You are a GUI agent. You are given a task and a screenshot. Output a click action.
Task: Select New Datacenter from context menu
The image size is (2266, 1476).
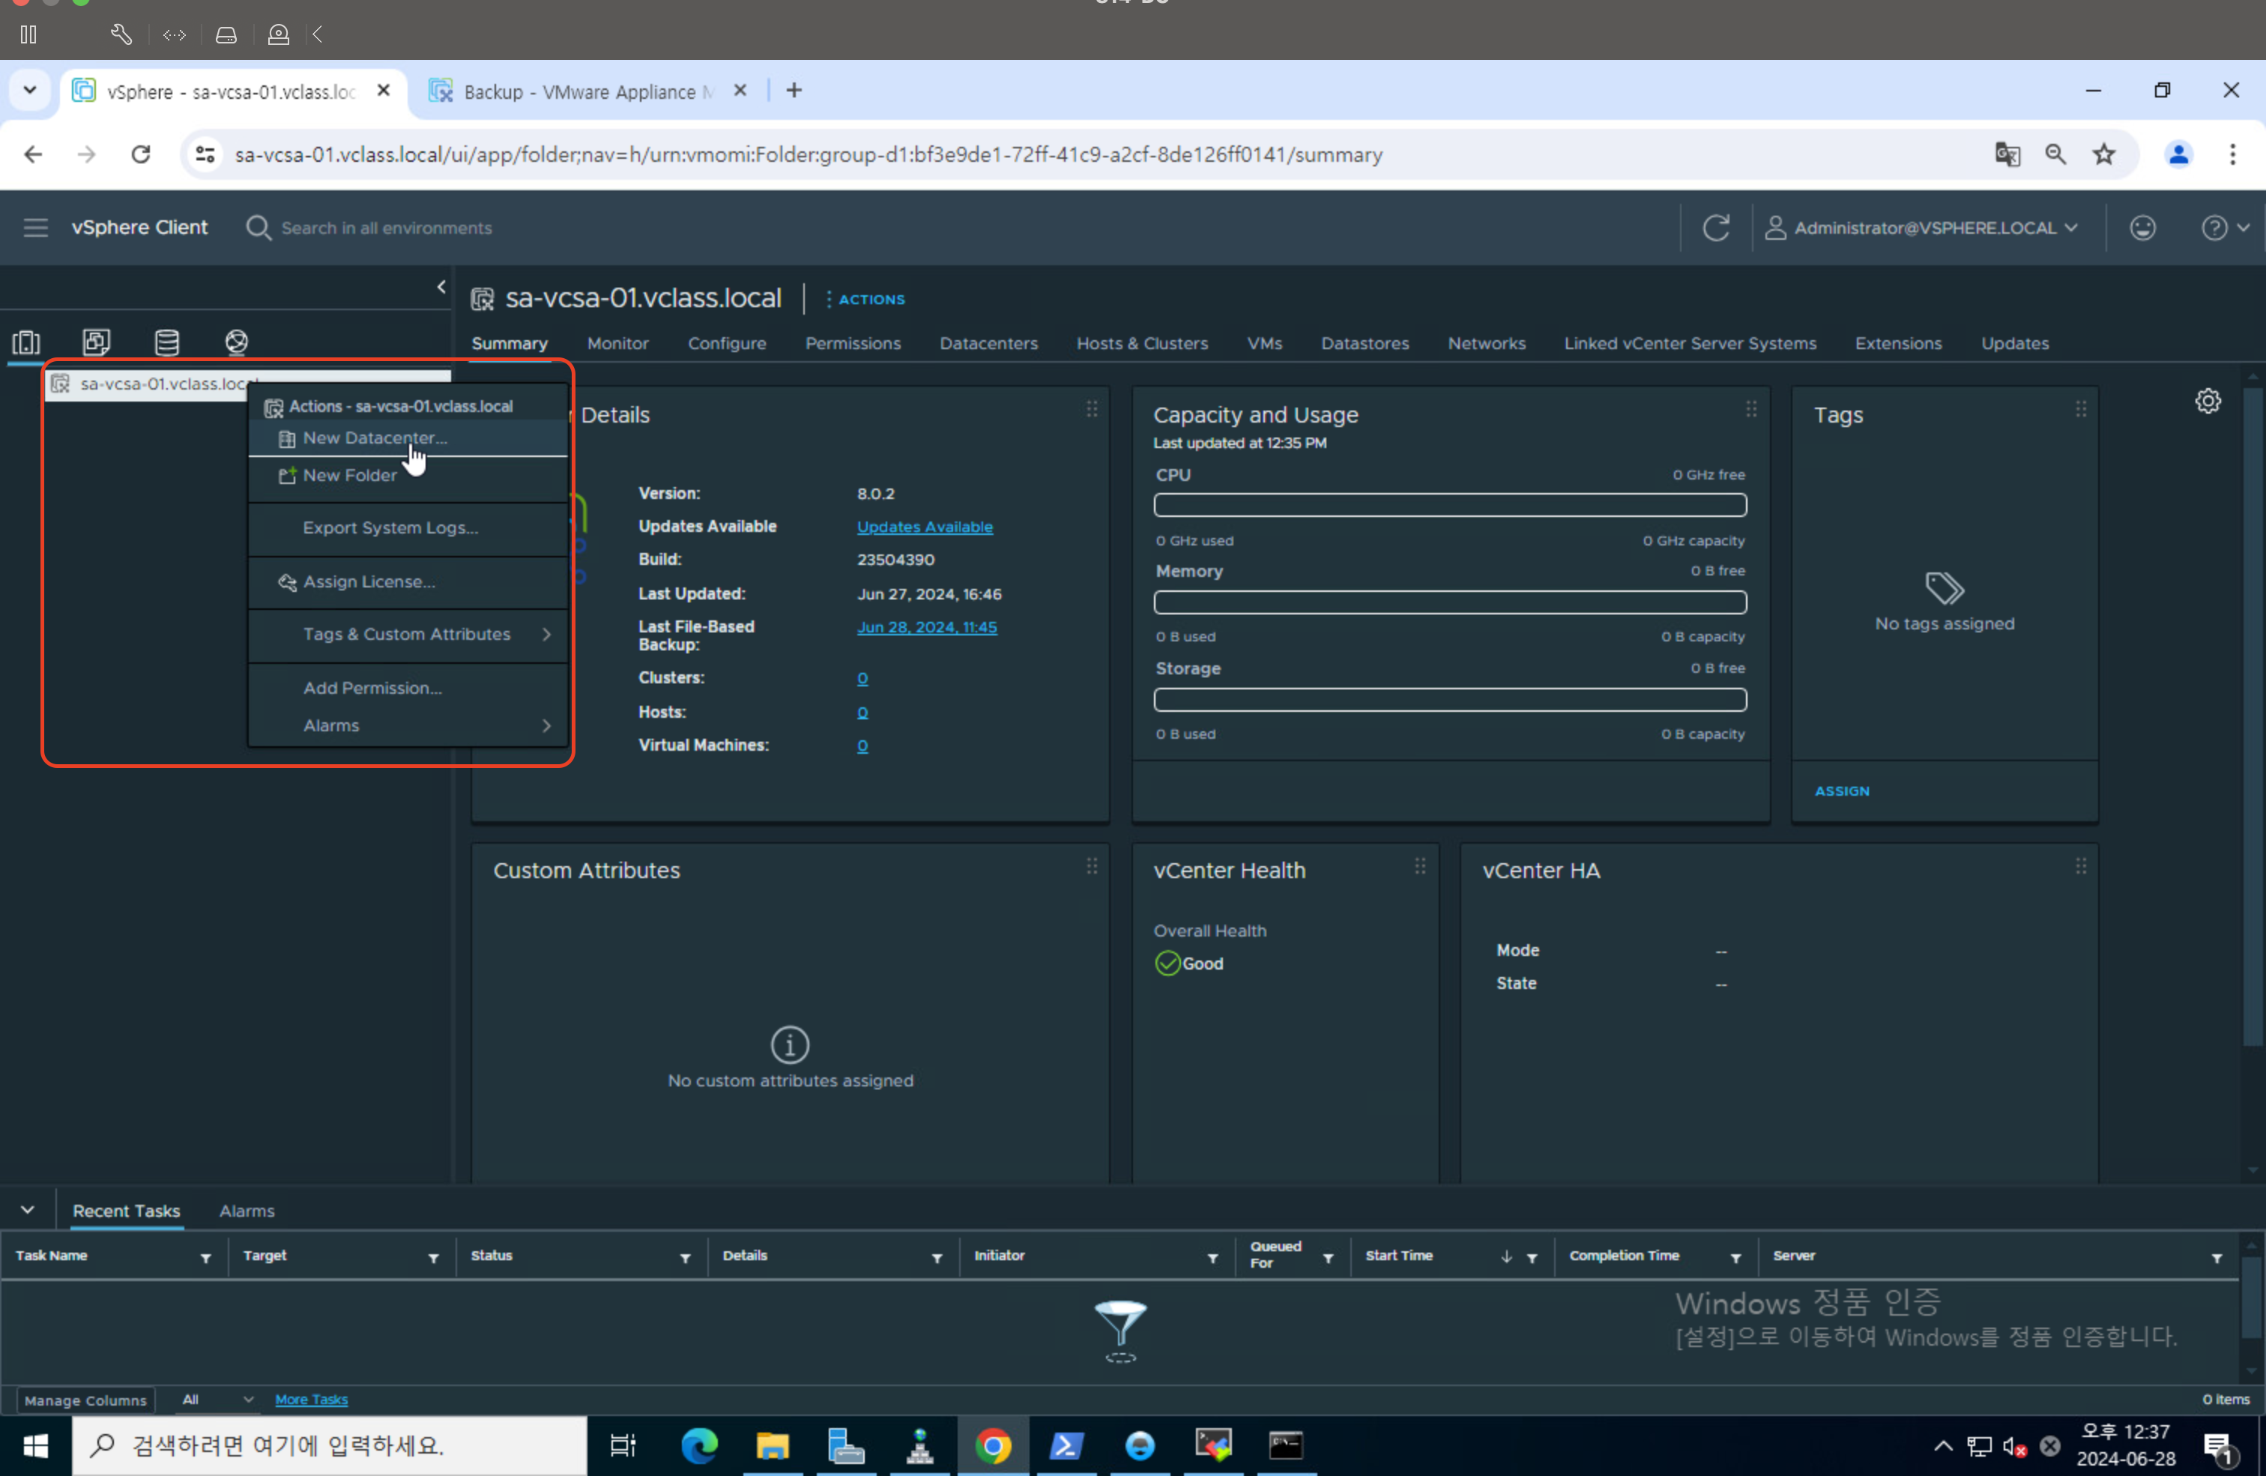[374, 438]
